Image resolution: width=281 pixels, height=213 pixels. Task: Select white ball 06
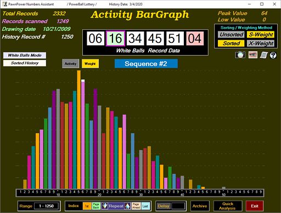pyautogui.click(x=95, y=39)
